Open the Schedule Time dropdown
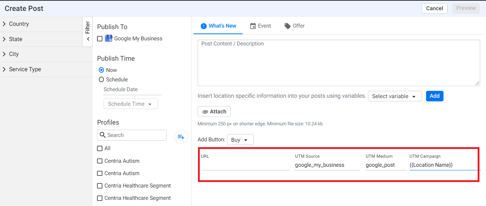This screenshot has width=486, height=206. 131,104
